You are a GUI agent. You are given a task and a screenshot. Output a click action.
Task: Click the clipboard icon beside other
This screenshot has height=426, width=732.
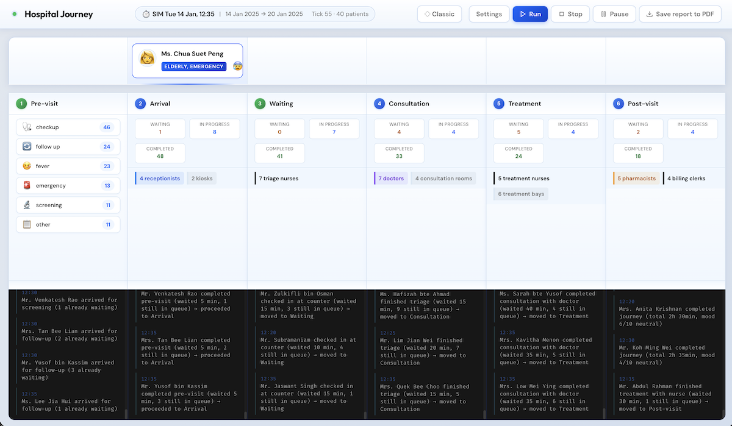(x=26, y=225)
